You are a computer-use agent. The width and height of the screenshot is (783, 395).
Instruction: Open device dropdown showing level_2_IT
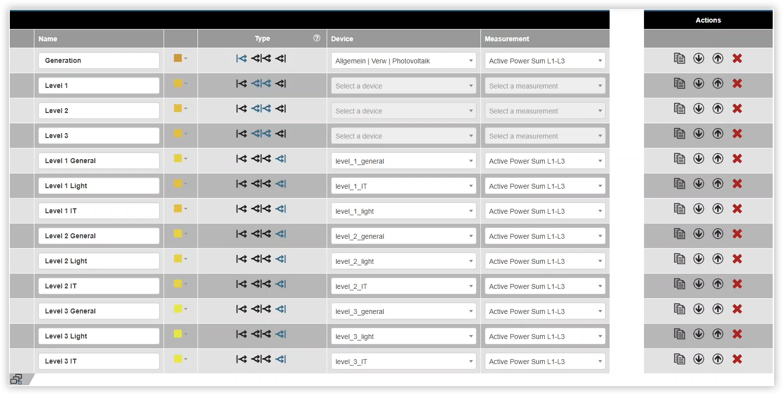click(x=403, y=286)
